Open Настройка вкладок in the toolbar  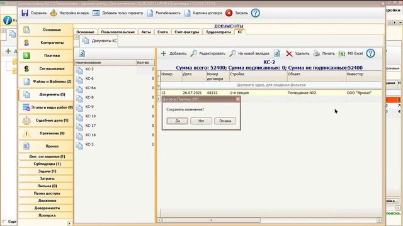(x=70, y=13)
